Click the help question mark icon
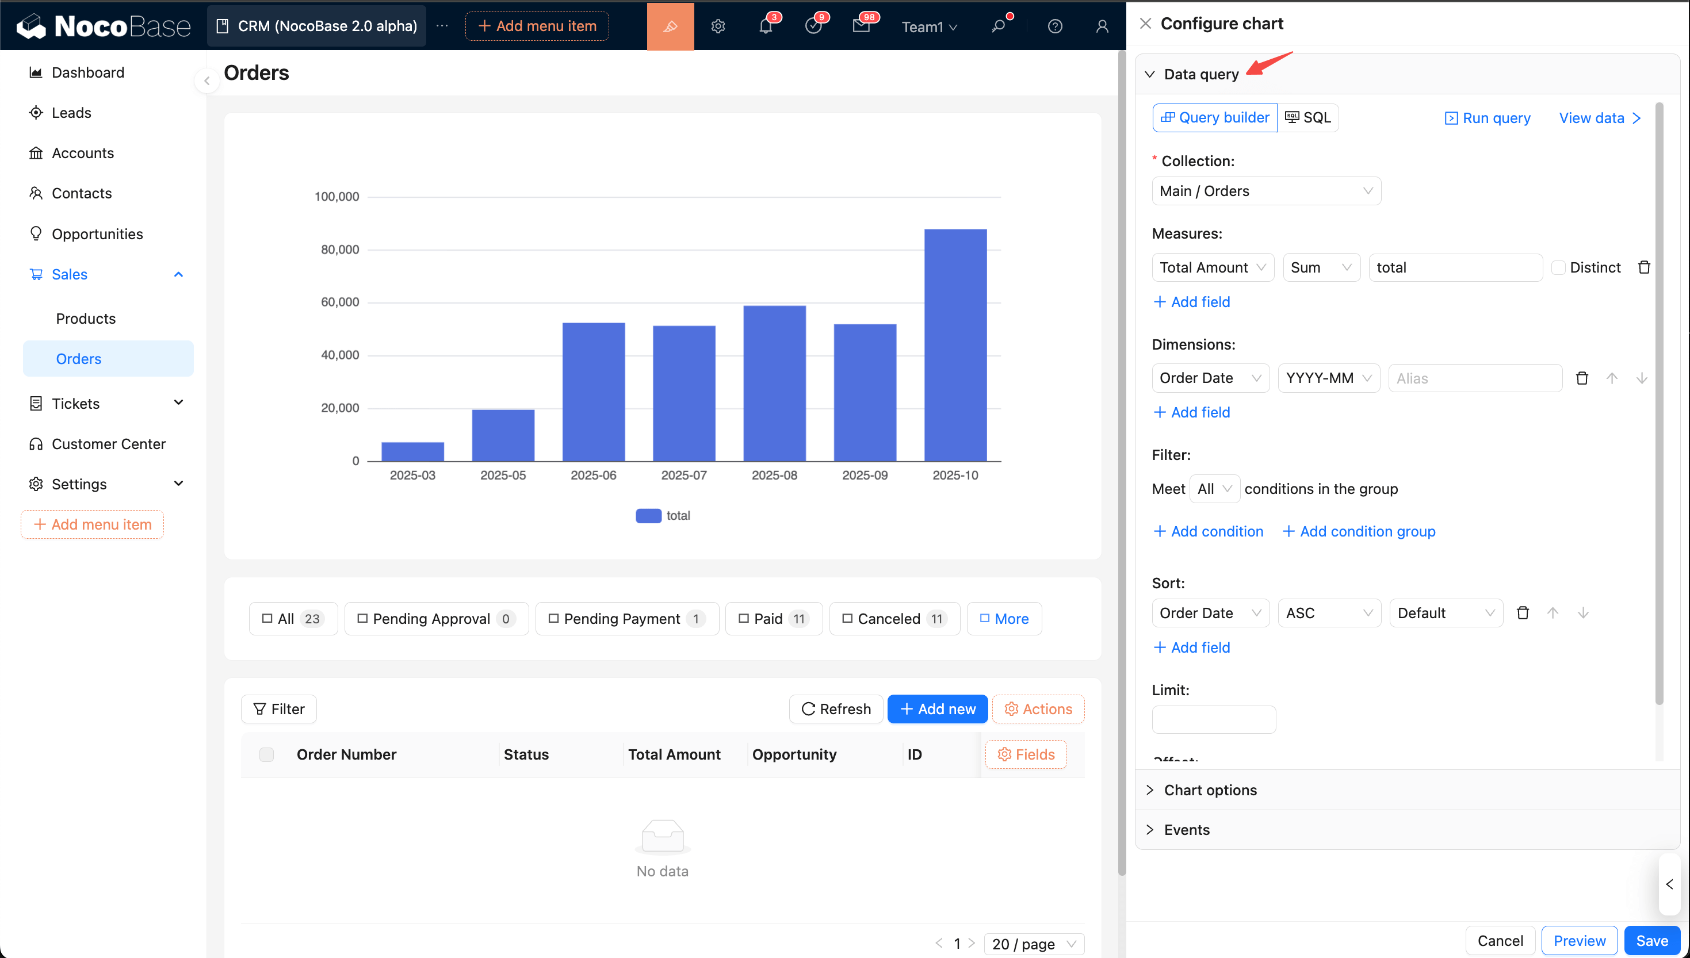The image size is (1690, 958). pyautogui.click(x=1054, y=26)
